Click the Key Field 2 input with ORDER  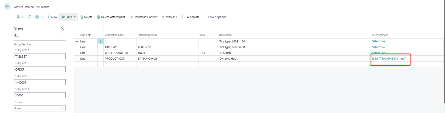40,69
